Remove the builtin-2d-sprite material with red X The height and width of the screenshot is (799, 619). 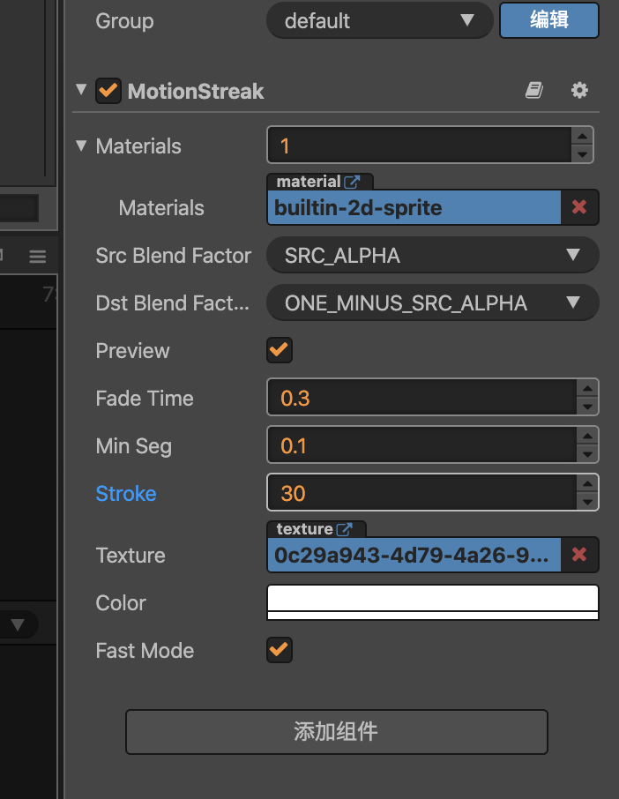(579, 207)
